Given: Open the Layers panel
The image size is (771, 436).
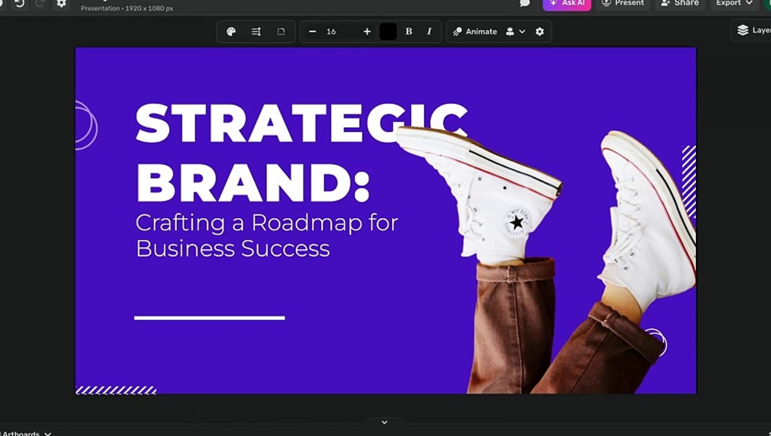Looking at the screenshot, I should pyautogui.click(x=753, y=30).
